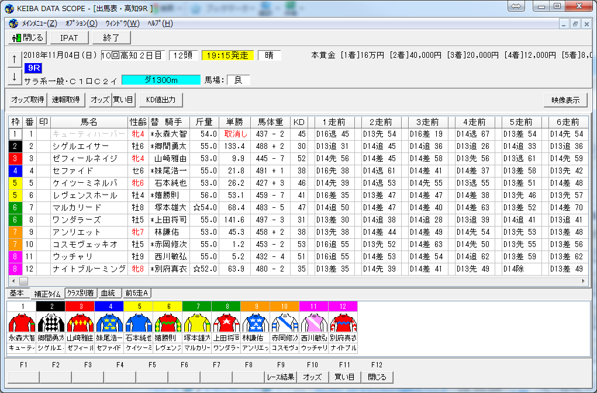Click the double-arrow icon in the title bar
The image size is (597, 393).
coord(516,6)
